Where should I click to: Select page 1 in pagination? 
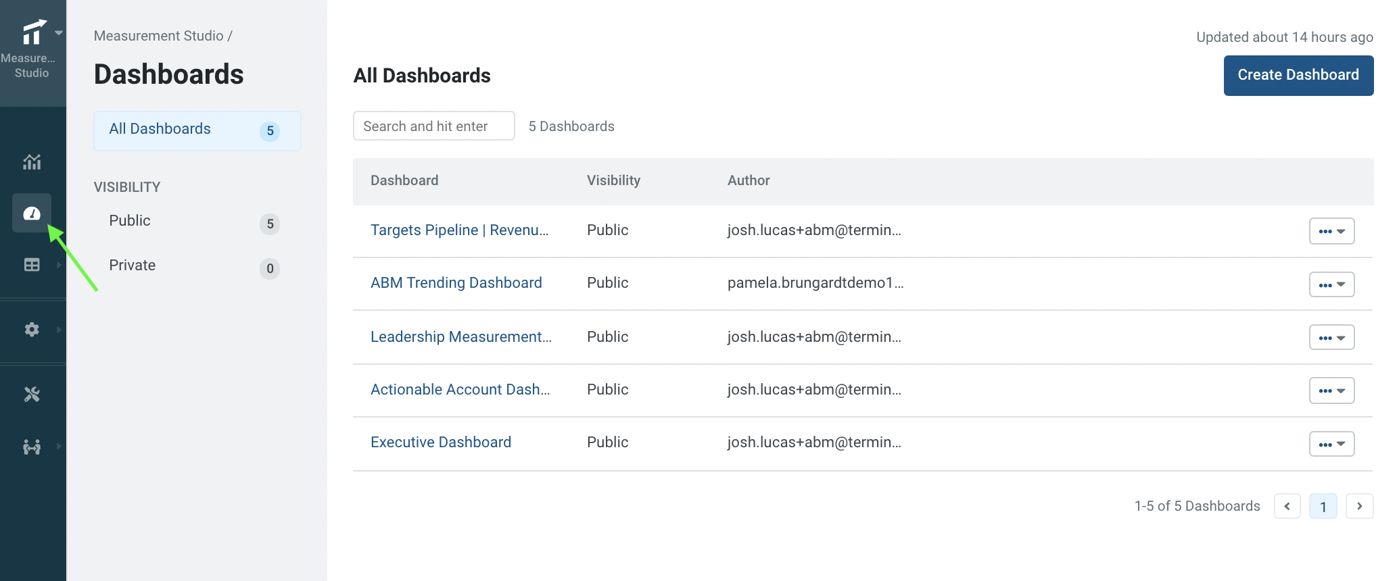pos(1323,506)
